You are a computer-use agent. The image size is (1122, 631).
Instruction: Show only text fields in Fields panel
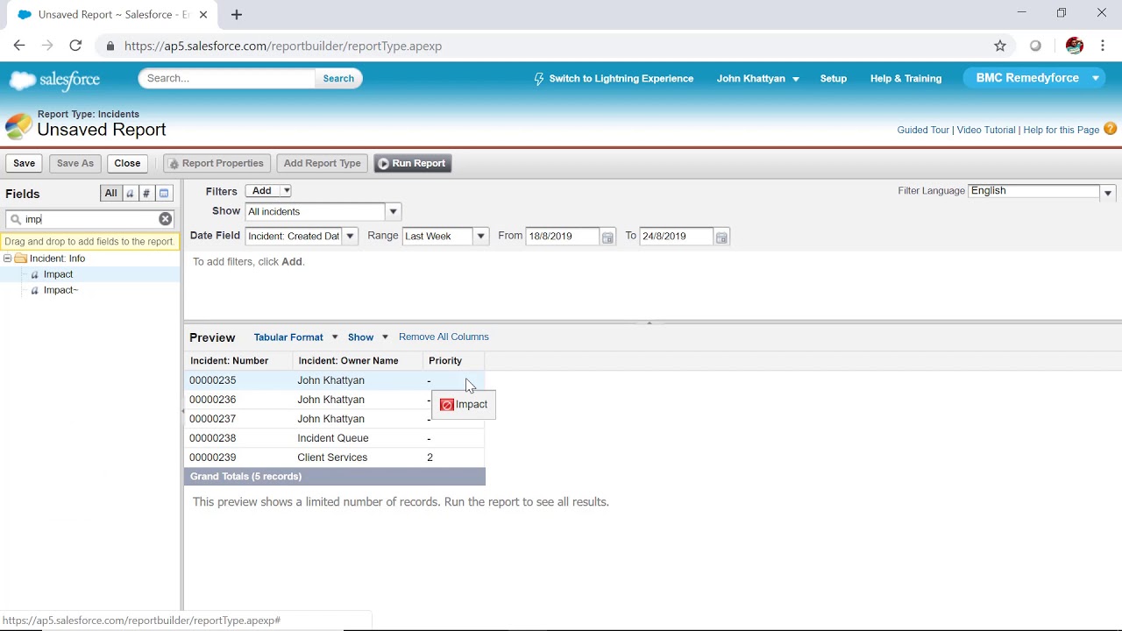[x=130, y=193]
